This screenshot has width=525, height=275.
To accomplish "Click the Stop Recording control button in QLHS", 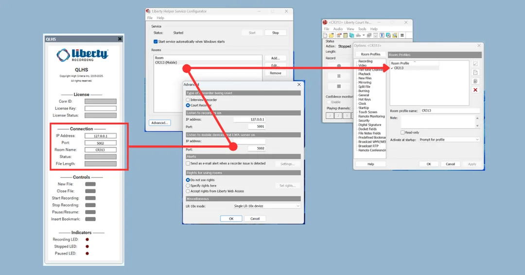I will click(90, 205).
